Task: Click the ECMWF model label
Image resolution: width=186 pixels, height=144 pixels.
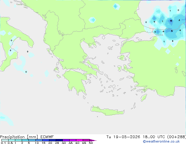Action: (x=47, y=137)
